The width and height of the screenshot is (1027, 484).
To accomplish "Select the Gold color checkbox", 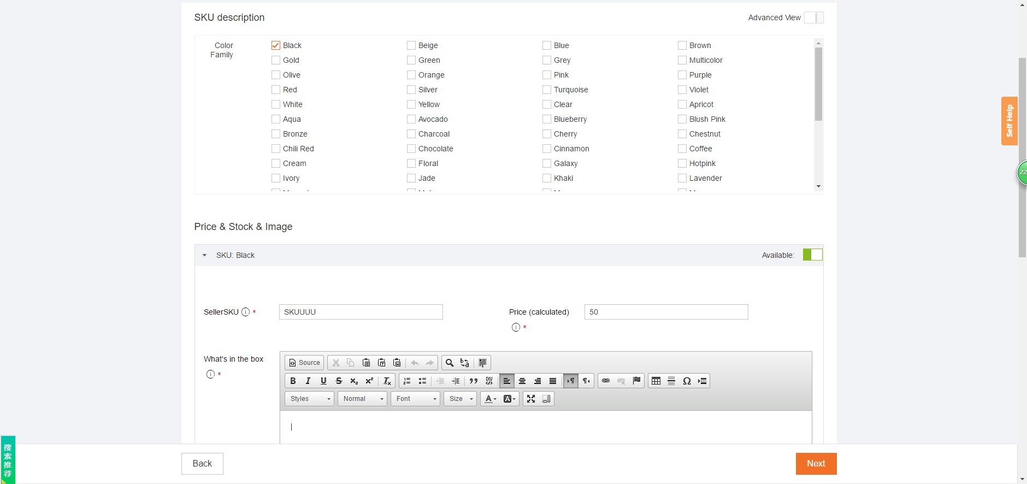I will 276,60.
